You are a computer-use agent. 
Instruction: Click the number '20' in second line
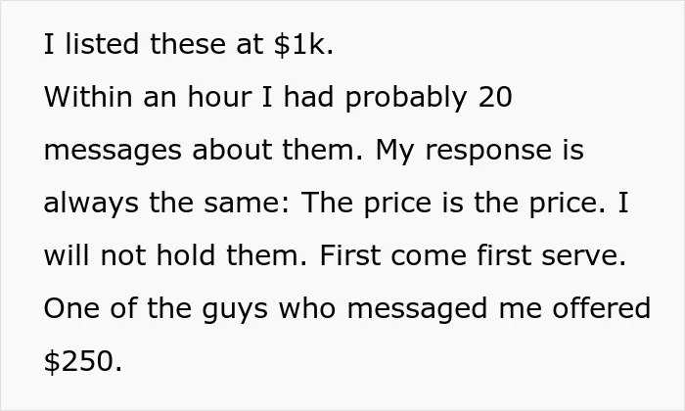tap(495, 97)
